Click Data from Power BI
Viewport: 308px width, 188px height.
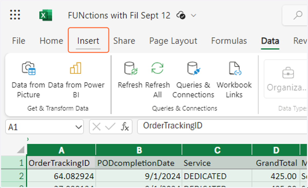pyautogui.click(x=76, y=80)
